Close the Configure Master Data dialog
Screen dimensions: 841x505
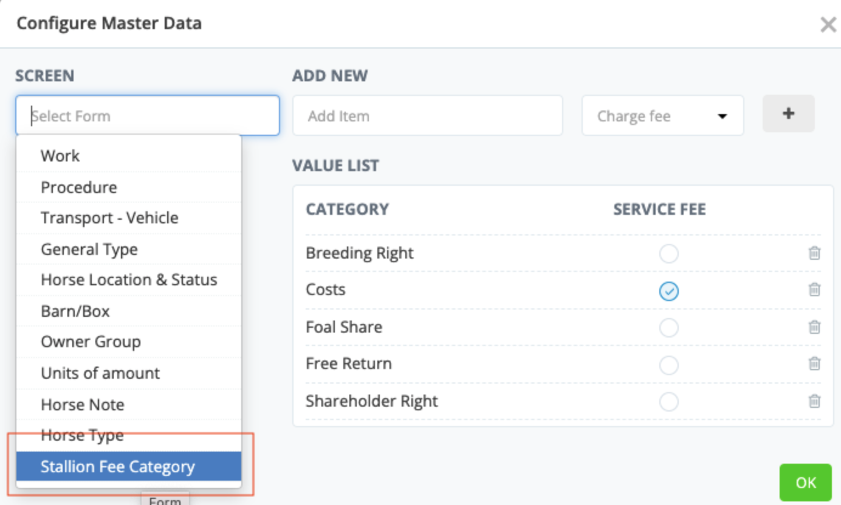click(x=828, y=25)
